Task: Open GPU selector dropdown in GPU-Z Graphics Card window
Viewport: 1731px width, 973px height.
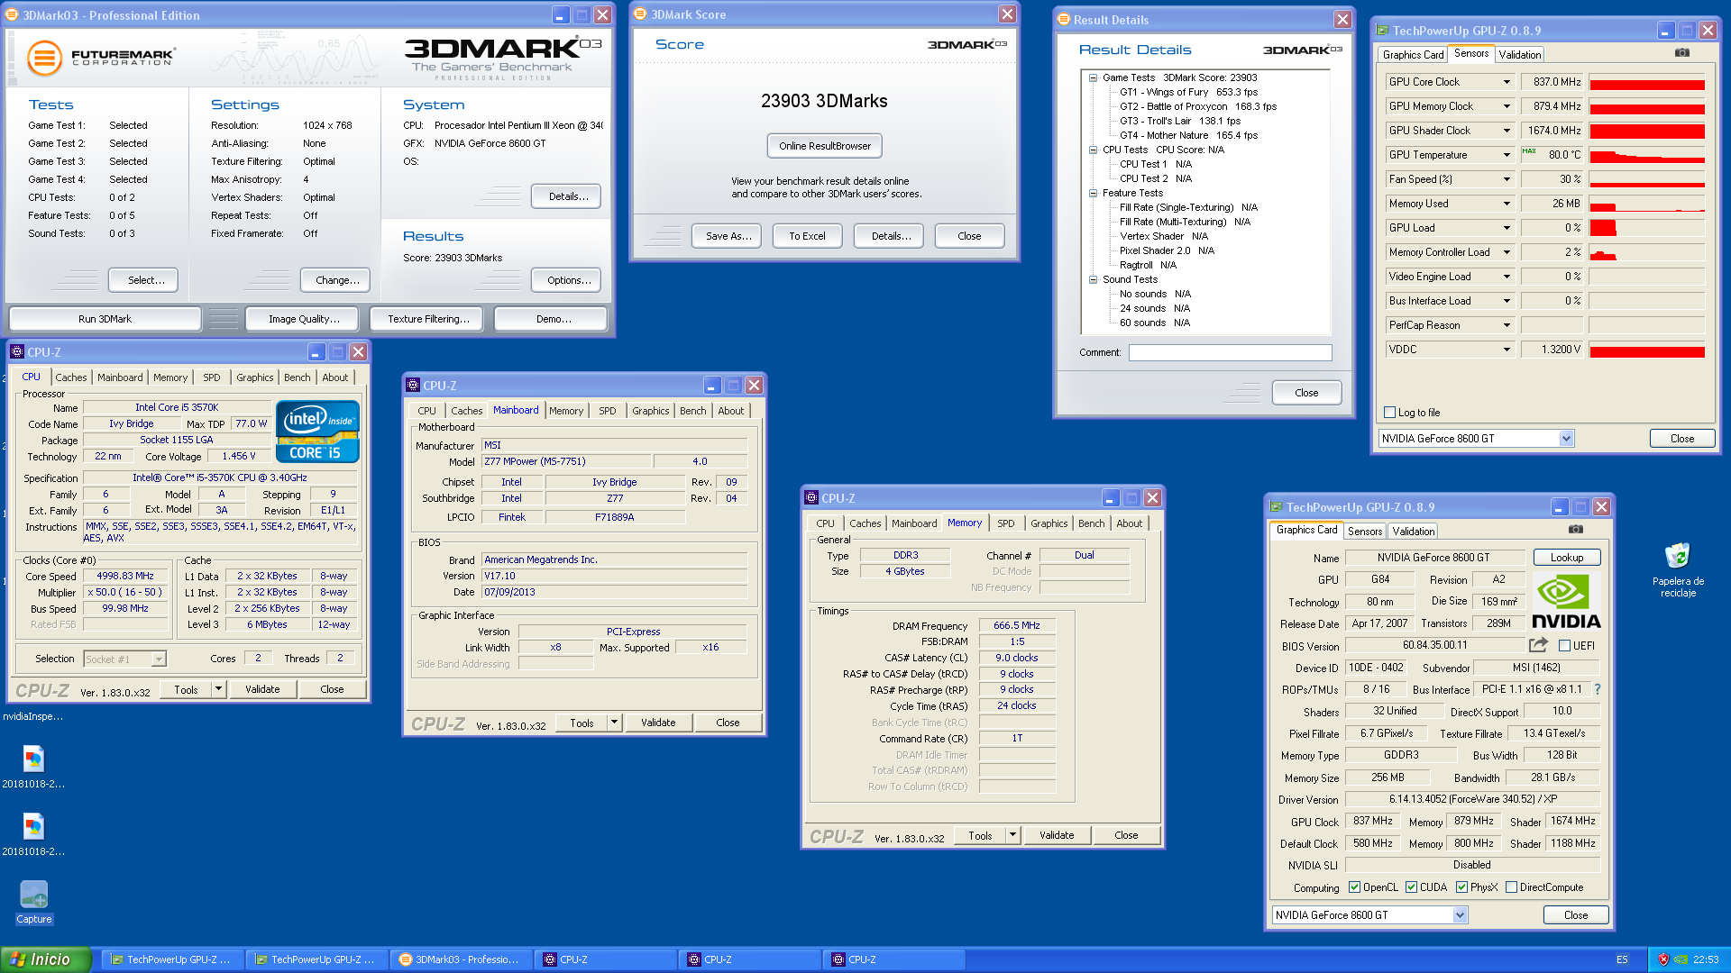Action: tap(1460, 915)
